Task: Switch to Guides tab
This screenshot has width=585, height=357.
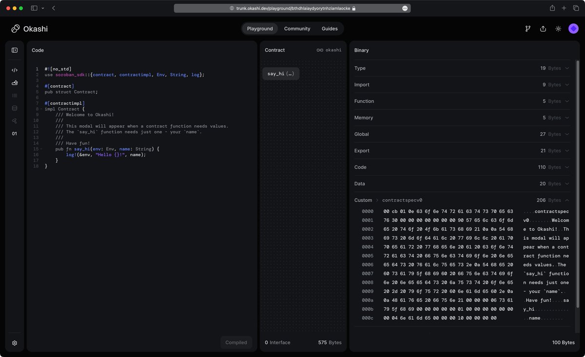Action: [330, 29]
